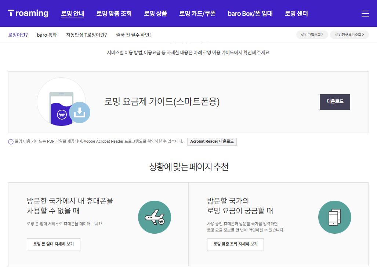Screen dimensions: 377x277
Task: Switch to the 로밍 상품 menu
Action: click(156, 13)
